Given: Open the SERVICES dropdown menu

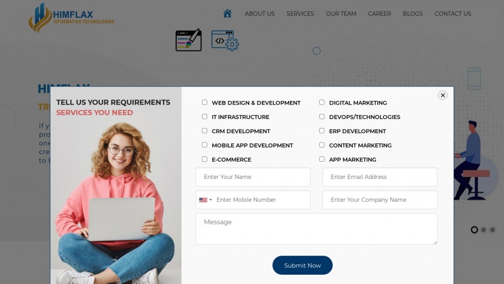Looking at the screenshot, I should pos(300,14).
